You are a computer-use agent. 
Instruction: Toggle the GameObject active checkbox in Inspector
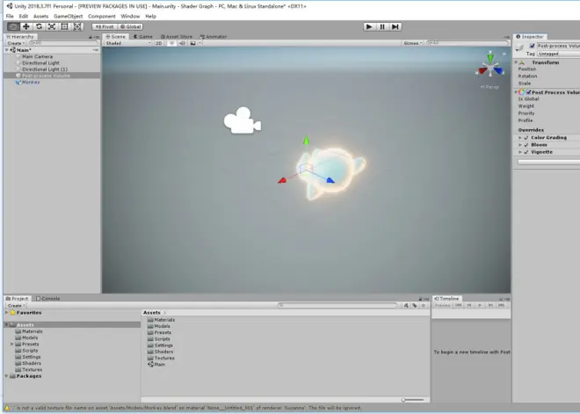coord(533,46)
